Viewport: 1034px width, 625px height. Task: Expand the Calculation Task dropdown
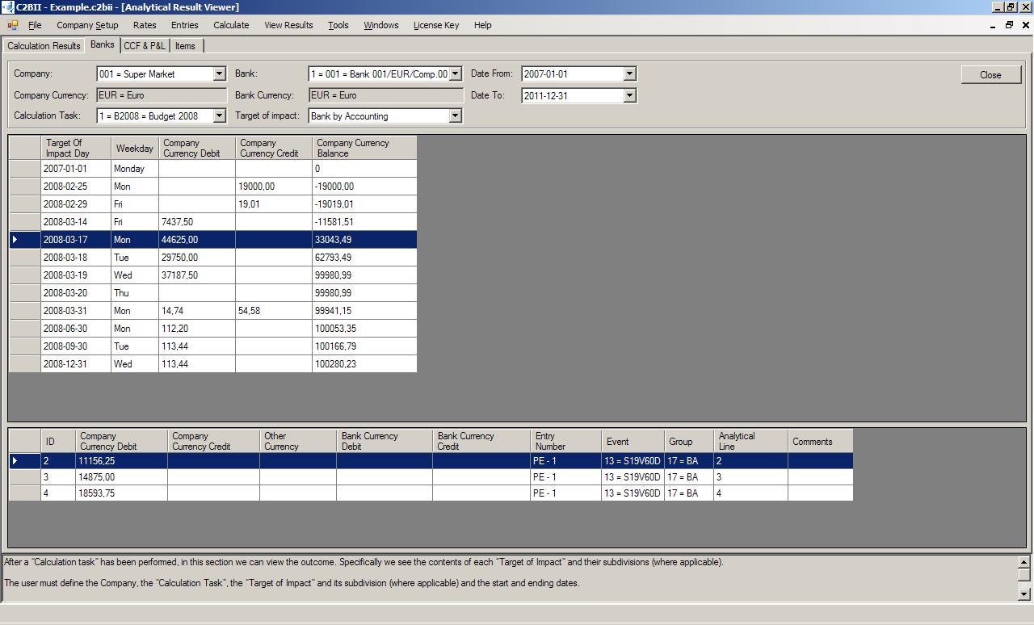click(219, 116)
